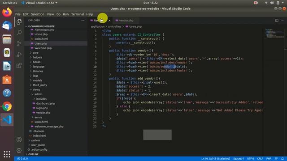Expand the core folder

[x=35, y=53]
